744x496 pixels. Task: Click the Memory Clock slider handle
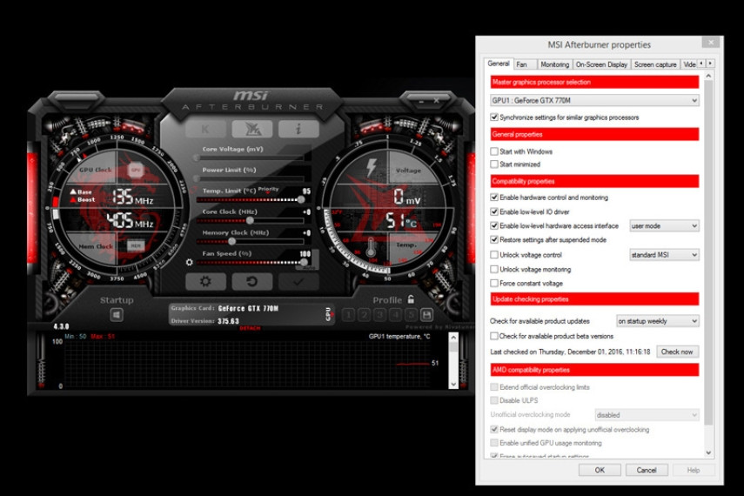pyautogui.click(x=231, y=242)
